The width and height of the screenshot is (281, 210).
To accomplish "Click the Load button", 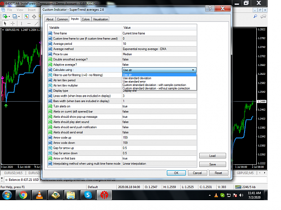I will (x=213, y=156).
